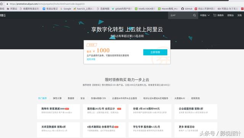Open the Maven教程 bookmark

(168, 9)
